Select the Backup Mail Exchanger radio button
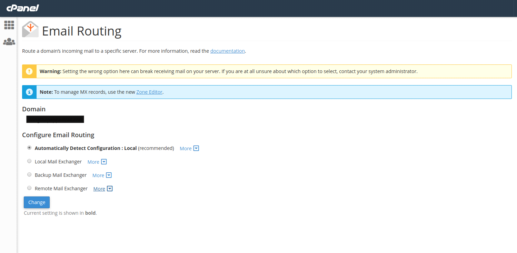Screen dimensions: 517x253 click(x=29, y=174)
